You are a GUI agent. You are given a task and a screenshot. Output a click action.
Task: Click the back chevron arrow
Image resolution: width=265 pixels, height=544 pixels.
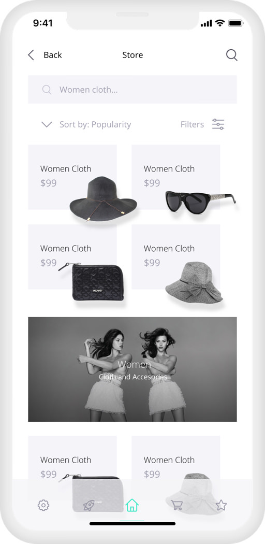pyautogui.click(x=31, y=55)
